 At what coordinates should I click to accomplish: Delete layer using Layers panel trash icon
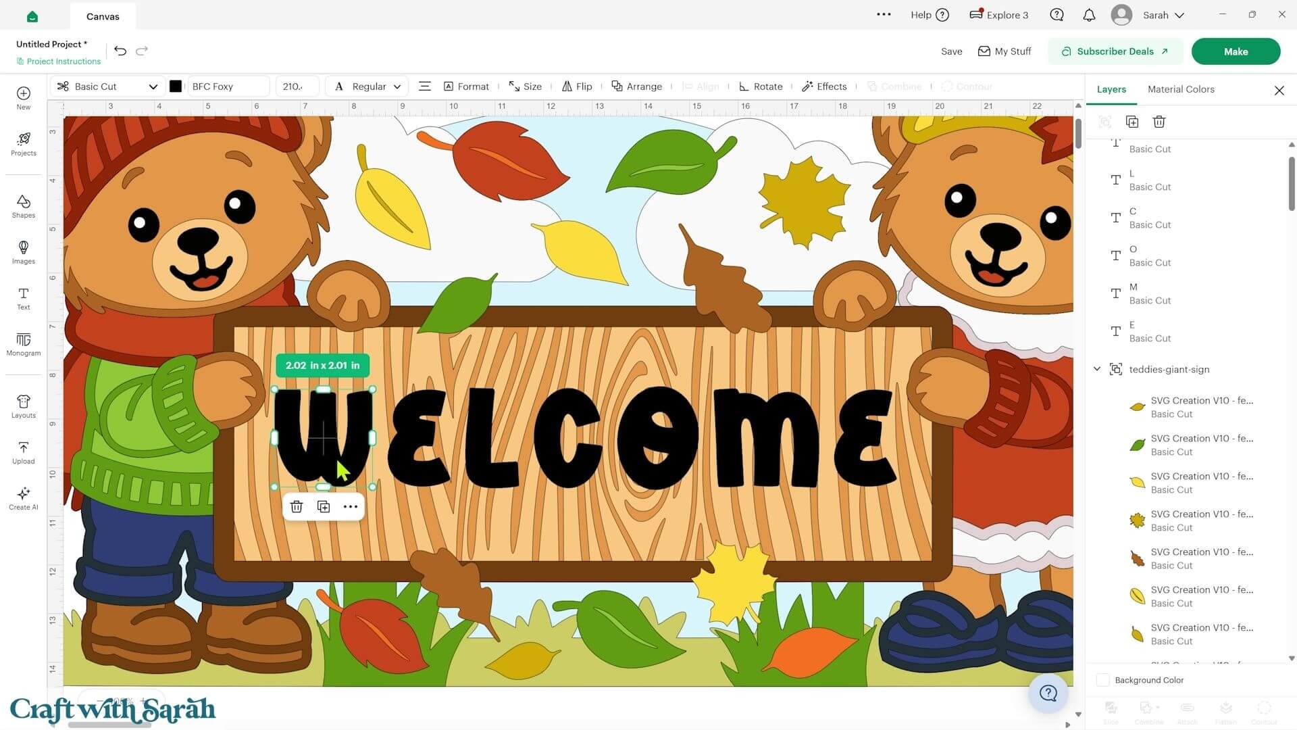(x=1159, y=122)
